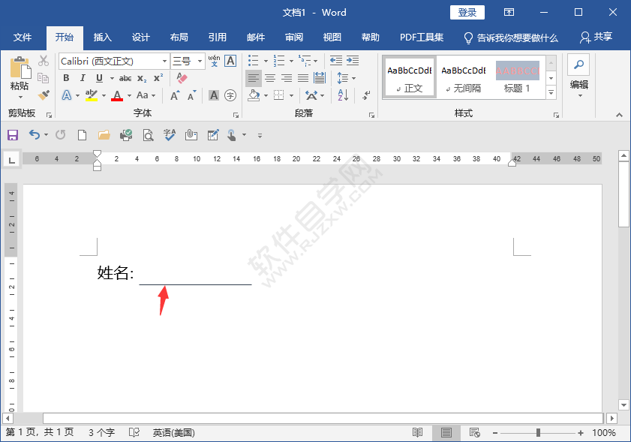Switch to the PDF工具集 tab
This screenshot has width=631, height=442.
click(422, 38)
